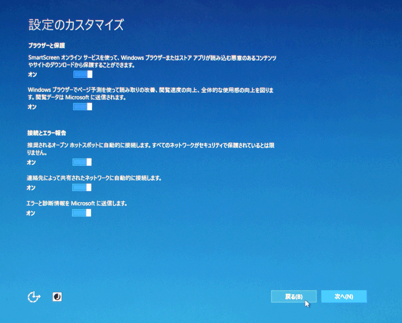Viewport: 402px width, 323px height.
Task: Toggle connect to contact-shared networks switch
Action: [x=82, y=188]
